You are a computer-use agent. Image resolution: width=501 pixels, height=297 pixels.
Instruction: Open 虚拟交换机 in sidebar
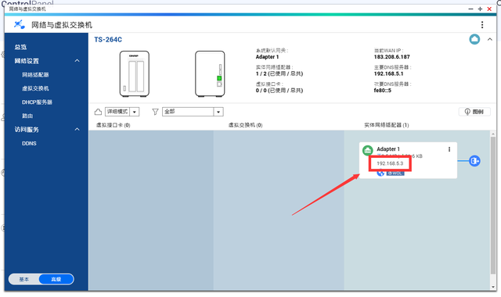[35, 88]
